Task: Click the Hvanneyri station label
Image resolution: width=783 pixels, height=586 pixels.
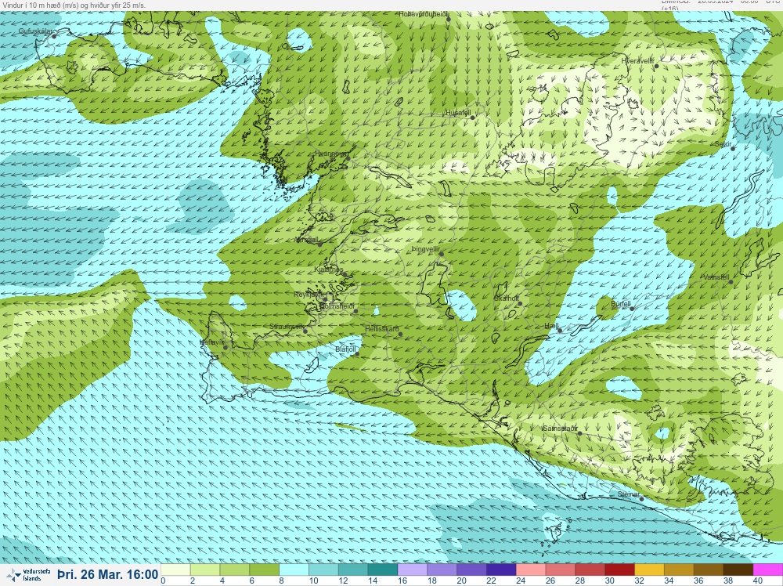Action: point(331,154)
